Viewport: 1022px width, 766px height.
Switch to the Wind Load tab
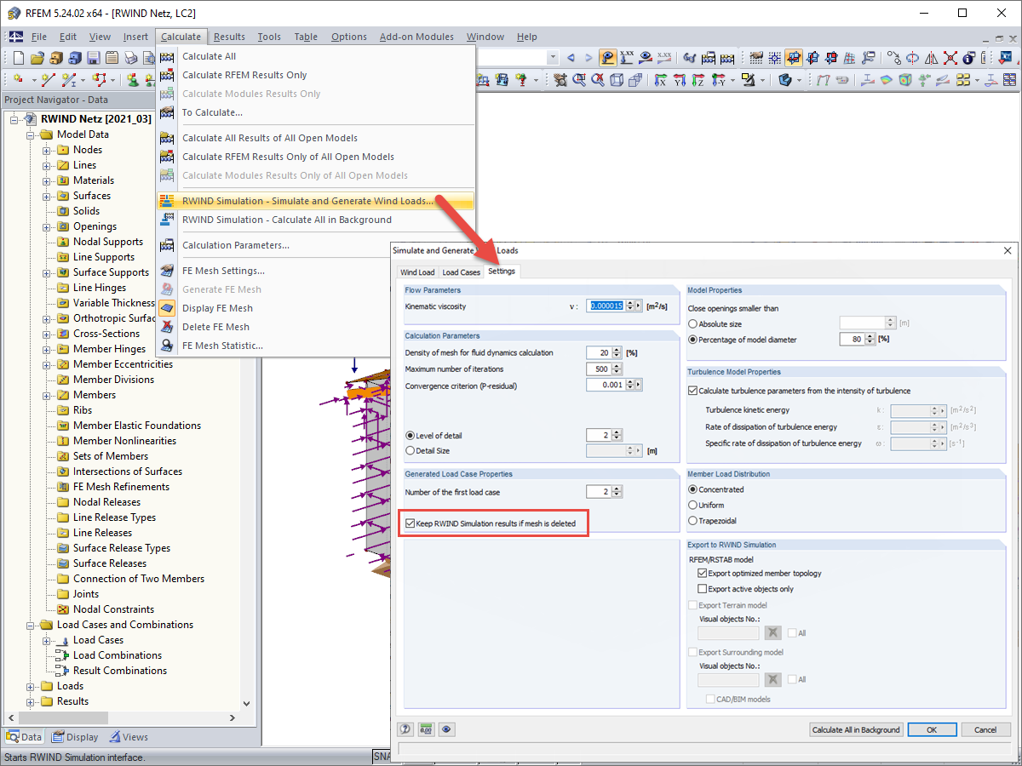pyautogui.click(x=417, y=272)
